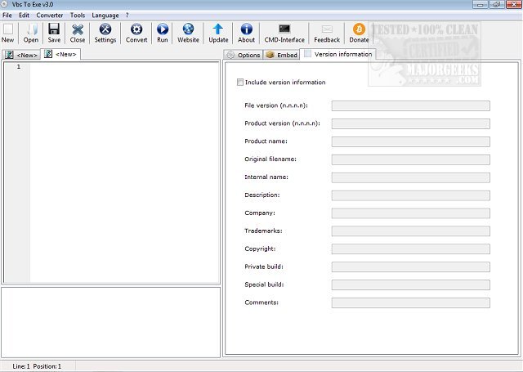This screenshot has width=523, height=372.
Task: Select the second <New> script tab
Action: click(60, 54)
